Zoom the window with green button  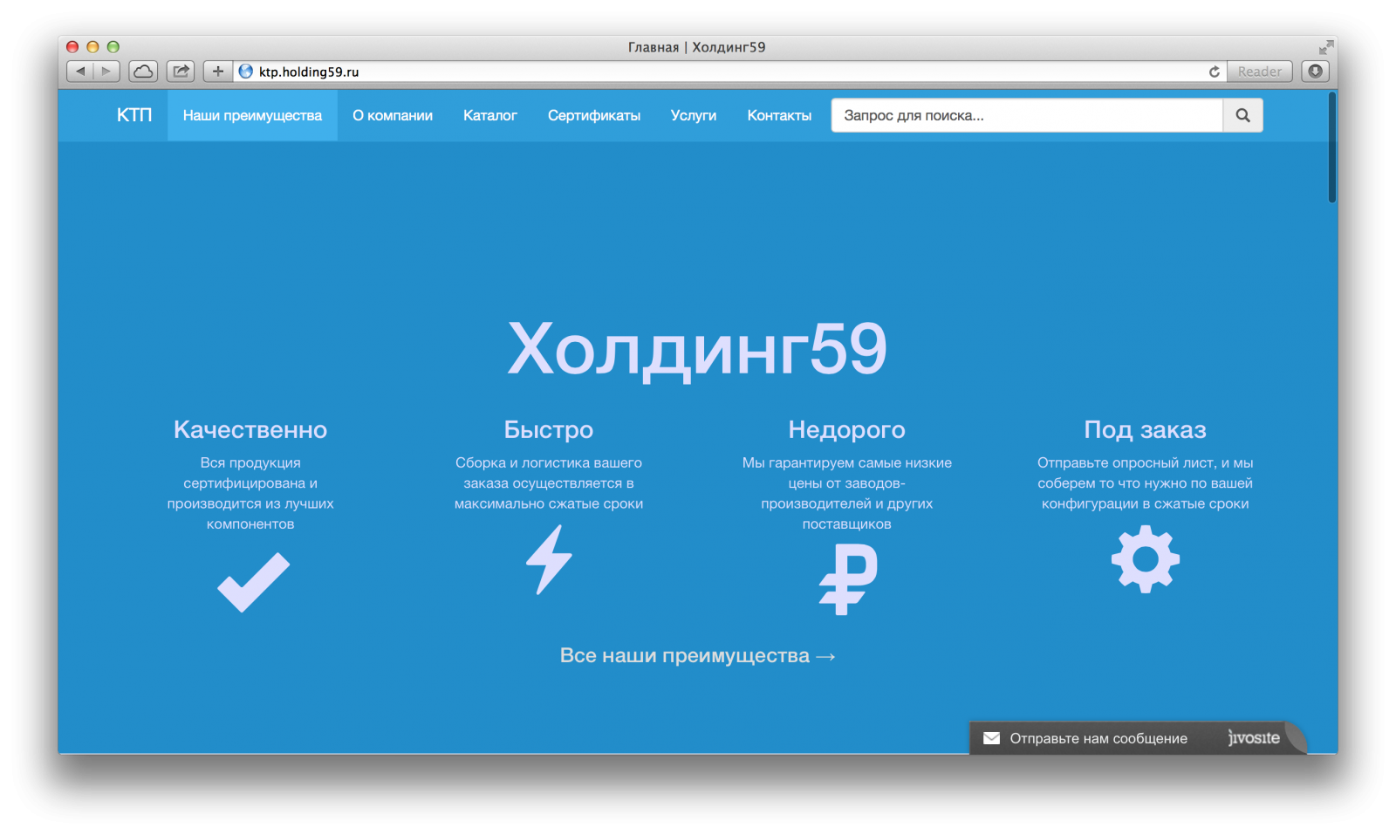coord(113,47)
